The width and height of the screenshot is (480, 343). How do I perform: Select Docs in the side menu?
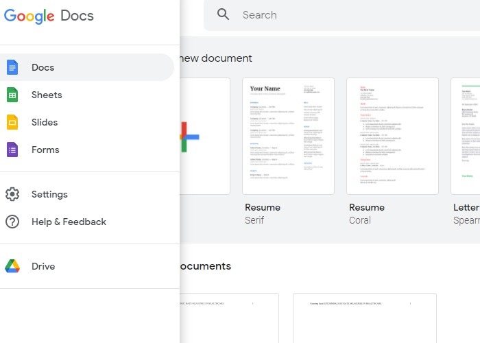coord(87,67)
